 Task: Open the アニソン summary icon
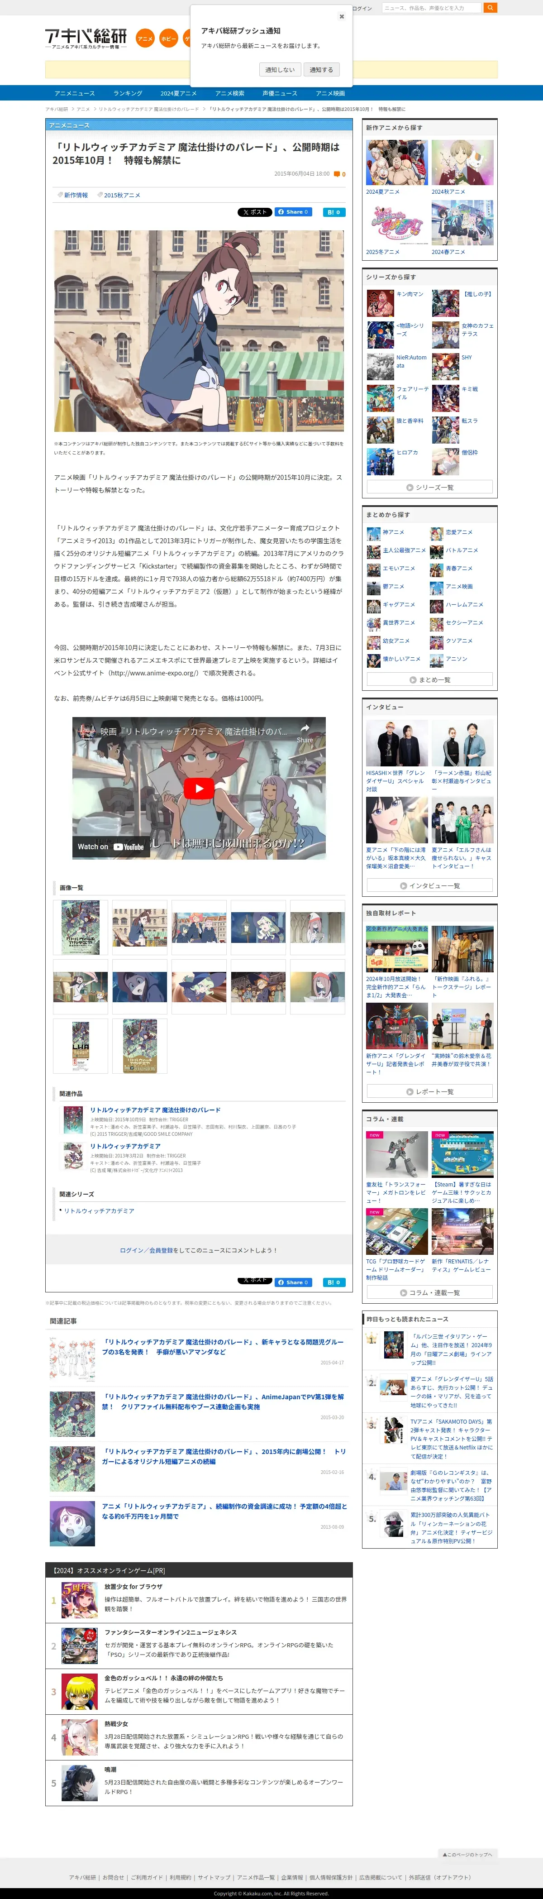pyautogui.click(x=436, y=660)
